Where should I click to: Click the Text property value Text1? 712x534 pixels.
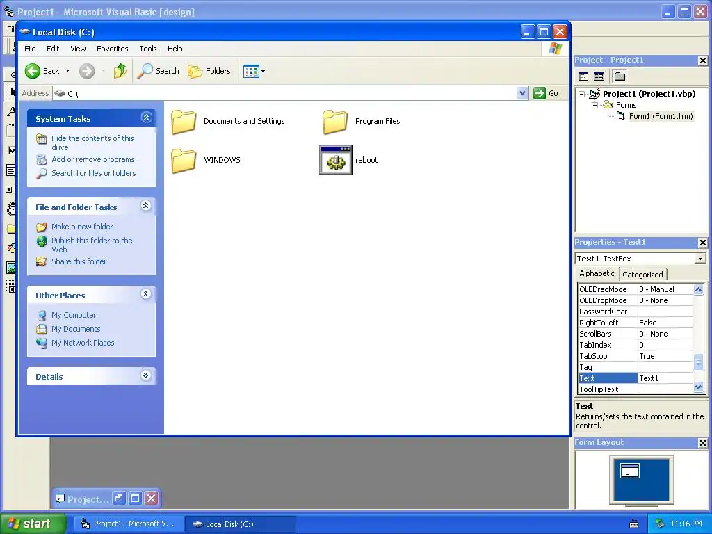click(665, 378)
